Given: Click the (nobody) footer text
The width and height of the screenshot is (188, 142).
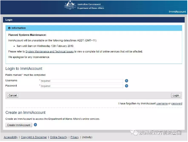Looking at the screenshot, I should coord(87,137).
